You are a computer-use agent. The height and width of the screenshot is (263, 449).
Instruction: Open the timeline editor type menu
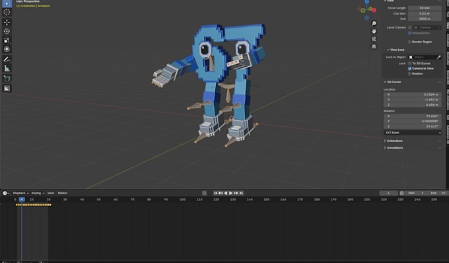pos(6,193)
